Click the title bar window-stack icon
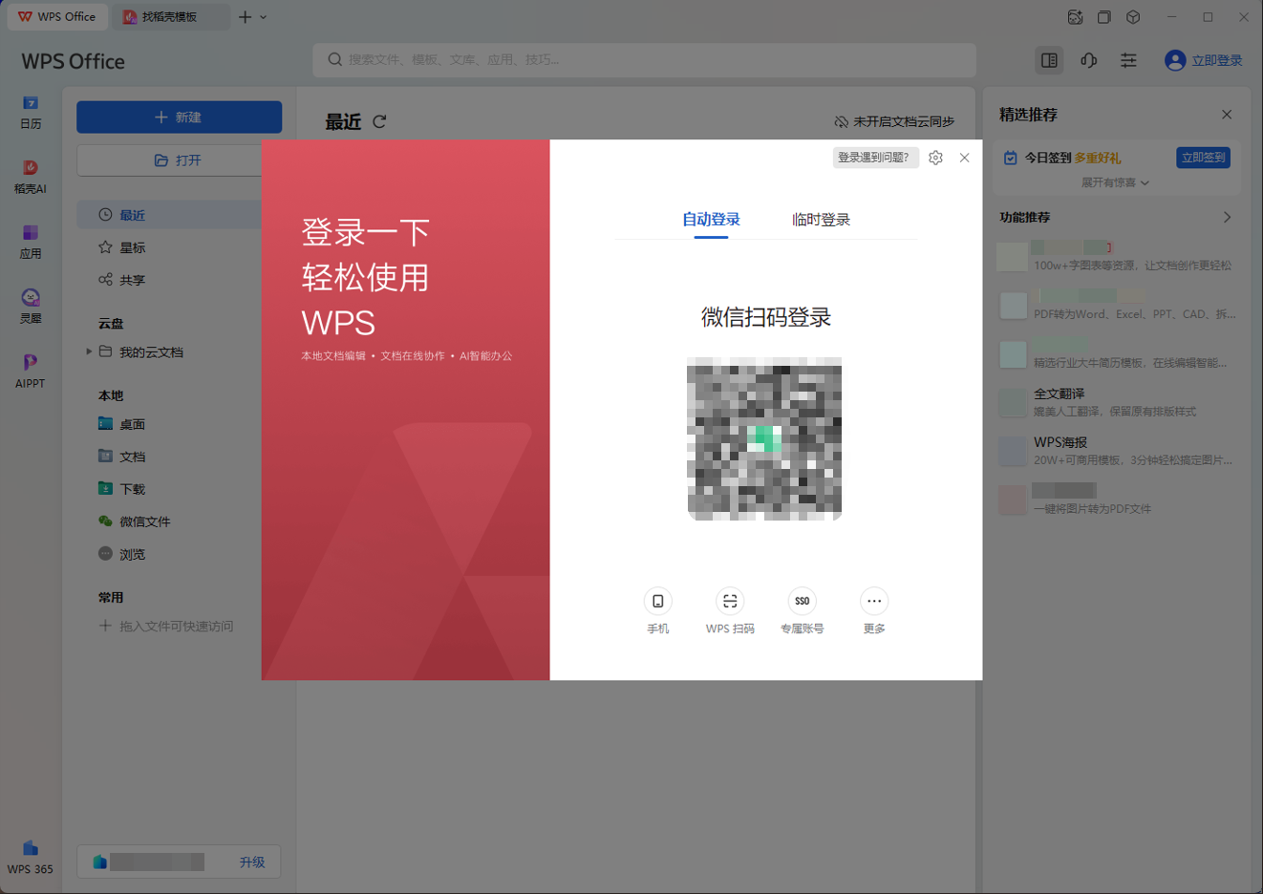Screen dimensions: 1263x894 (1104, 17)
